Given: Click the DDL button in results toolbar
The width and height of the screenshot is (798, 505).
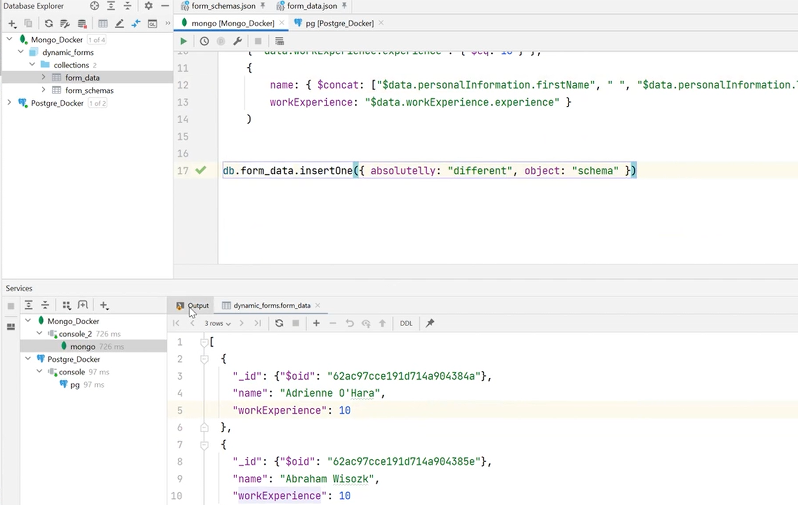Looking at the screenshot, I should click(x=405, y=323).
